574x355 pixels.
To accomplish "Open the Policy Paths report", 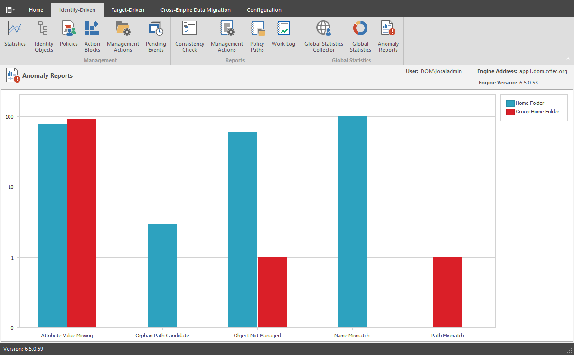I will tap(257, 36).
